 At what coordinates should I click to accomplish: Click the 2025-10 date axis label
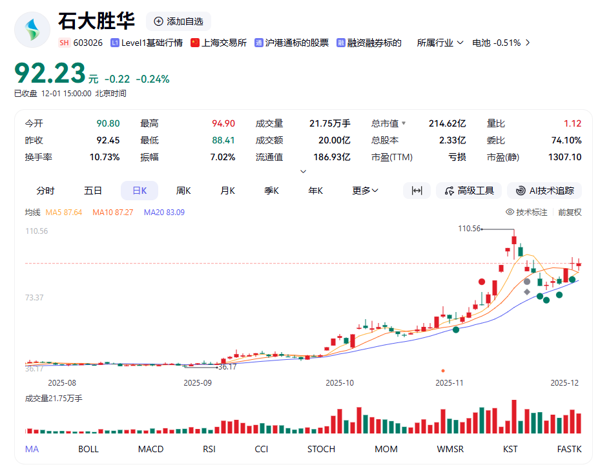tap(340, 383)
